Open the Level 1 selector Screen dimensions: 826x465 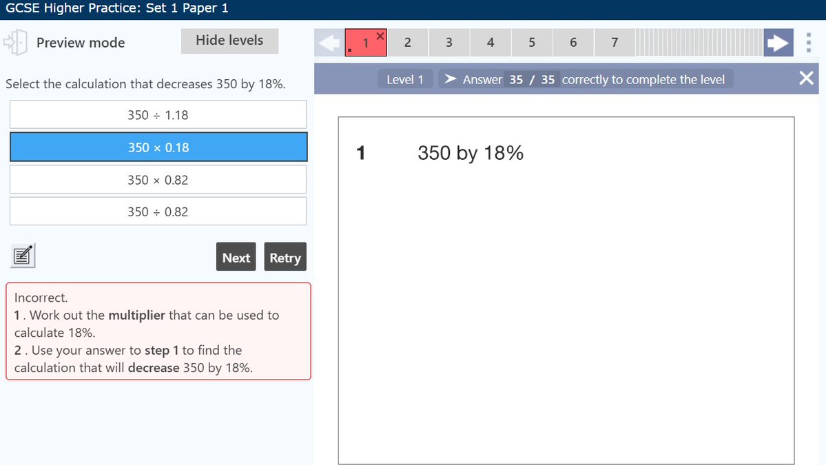coord(405,79)
